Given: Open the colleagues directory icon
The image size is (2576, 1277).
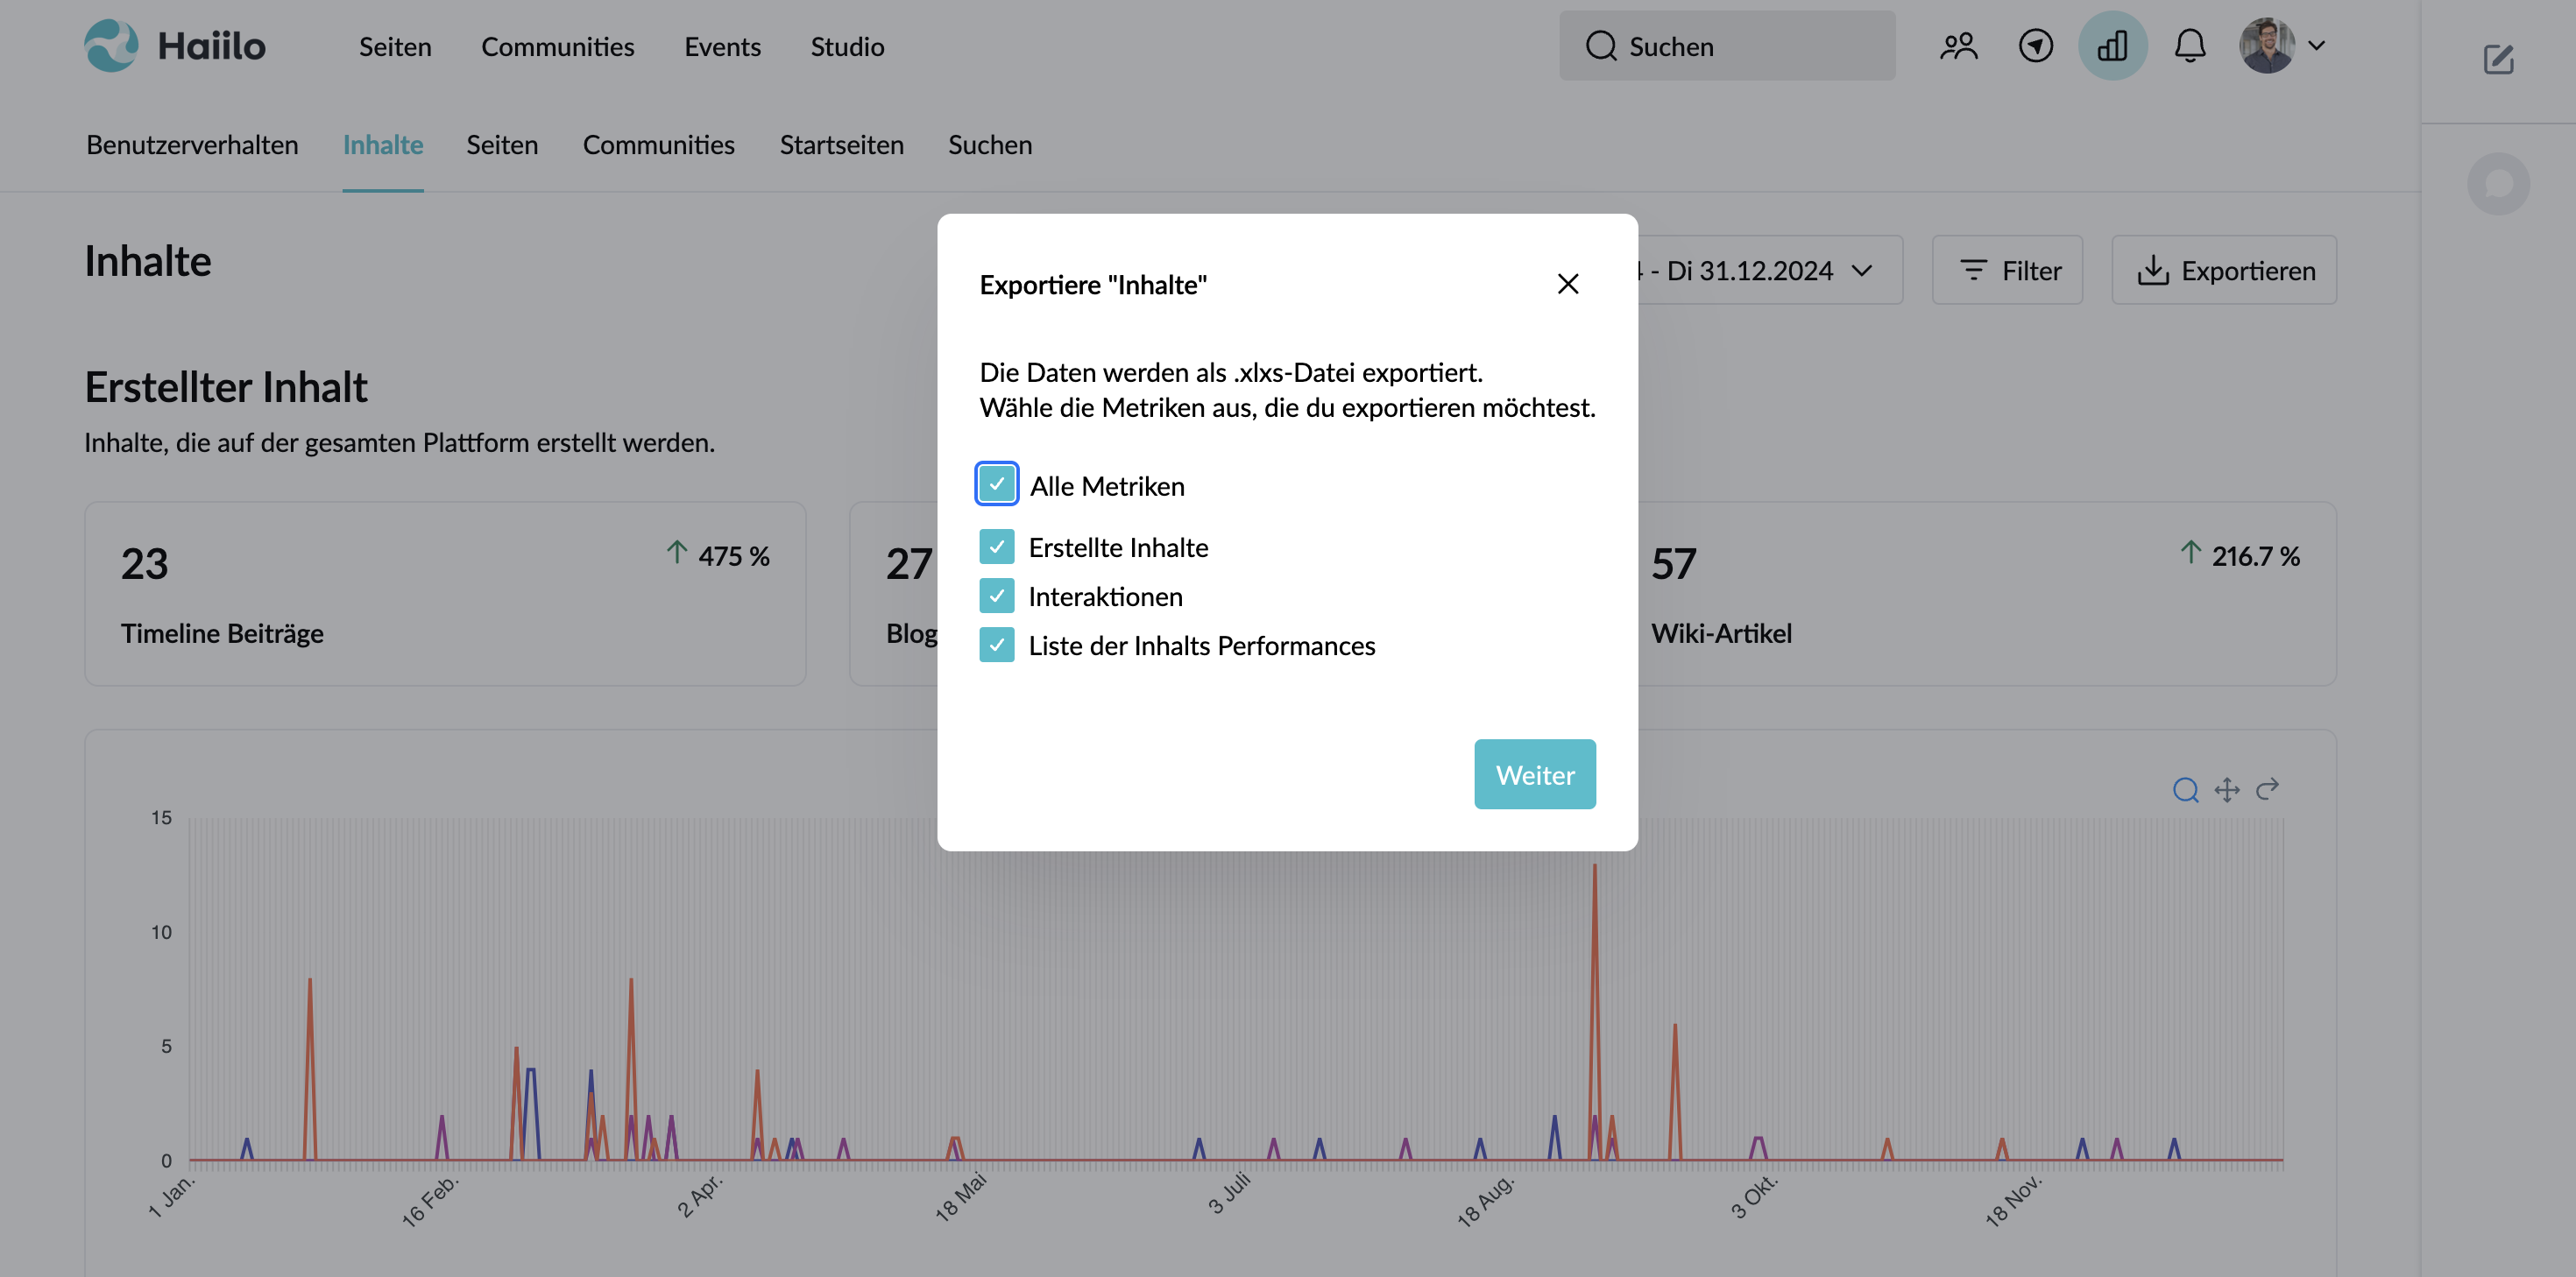Looking at the screenshot, I should tap(1958, 46).
